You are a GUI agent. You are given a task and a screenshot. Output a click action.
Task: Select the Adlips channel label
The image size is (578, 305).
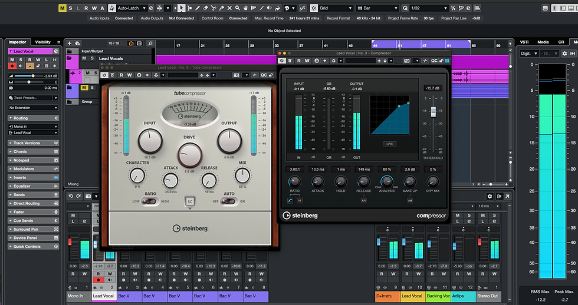pyautogui.click(x=463, y=296)
